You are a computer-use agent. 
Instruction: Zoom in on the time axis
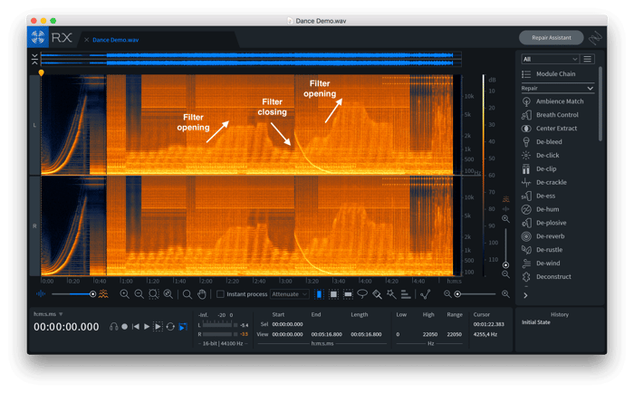click(125, 294)
